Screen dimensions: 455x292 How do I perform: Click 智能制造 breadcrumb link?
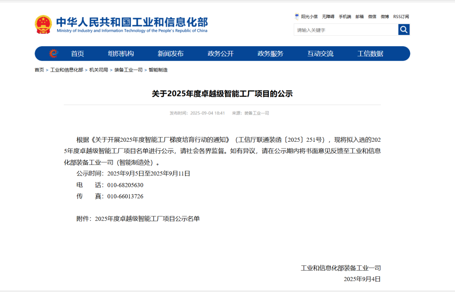tap(158, 70)
